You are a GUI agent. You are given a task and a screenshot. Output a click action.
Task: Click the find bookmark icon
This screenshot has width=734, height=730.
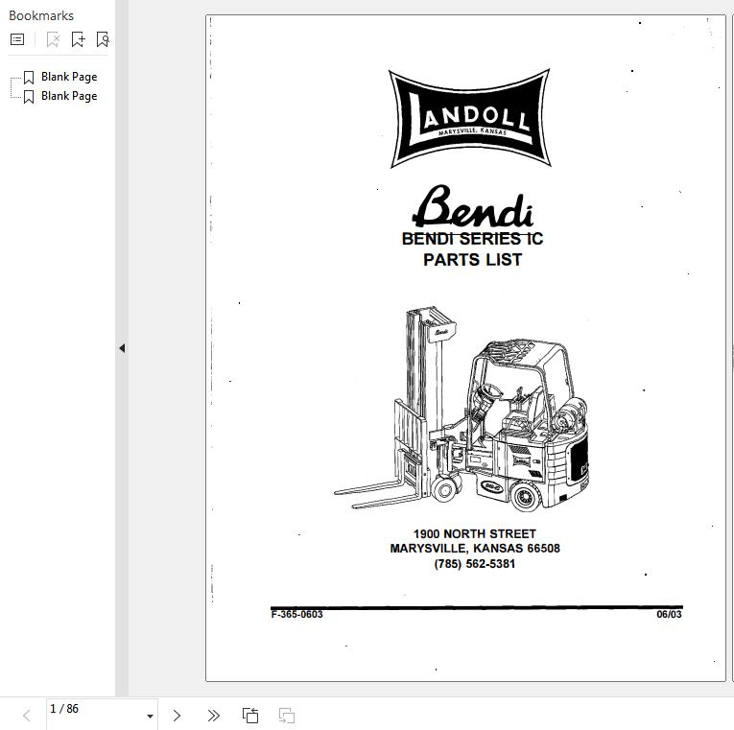click(x=102, y=39)
